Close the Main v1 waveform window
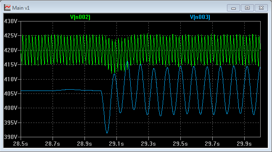 [x=261, y=8]
